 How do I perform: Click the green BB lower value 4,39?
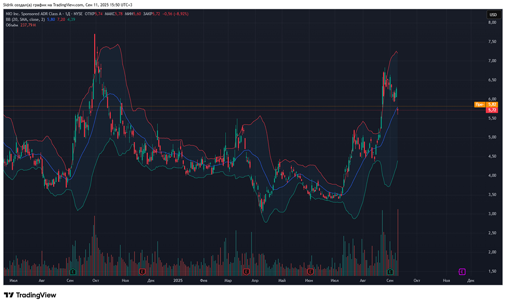(71, 19)
